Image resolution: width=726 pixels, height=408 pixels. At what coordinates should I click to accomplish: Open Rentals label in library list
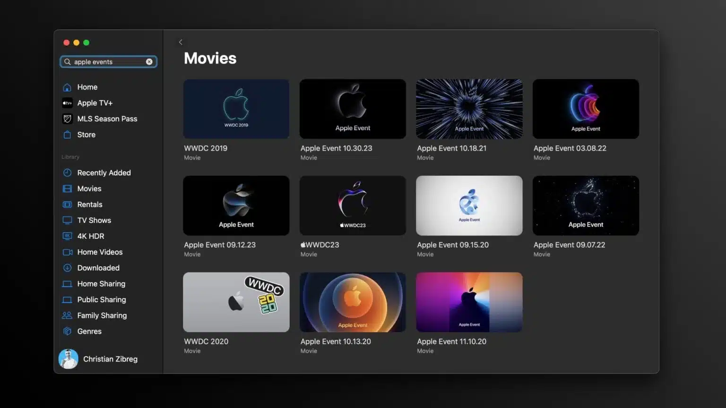pyautogui.click(x=90, y=204)
